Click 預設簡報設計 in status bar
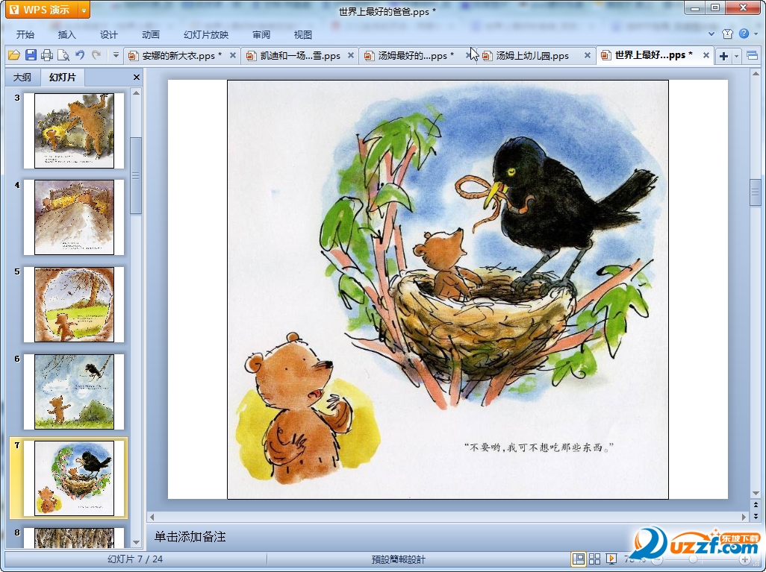766x572 pixels. tap(398, 559)
